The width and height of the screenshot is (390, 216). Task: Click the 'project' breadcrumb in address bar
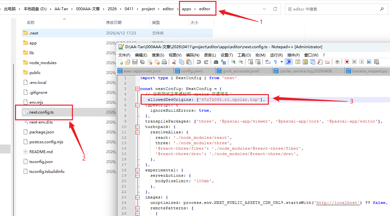pyautogui.click(x=148, y=9)
